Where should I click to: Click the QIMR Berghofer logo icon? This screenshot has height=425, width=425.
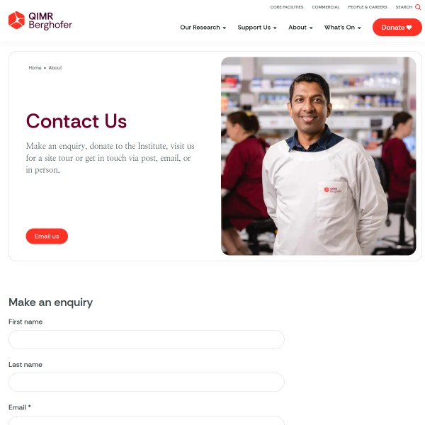(16, 20)
